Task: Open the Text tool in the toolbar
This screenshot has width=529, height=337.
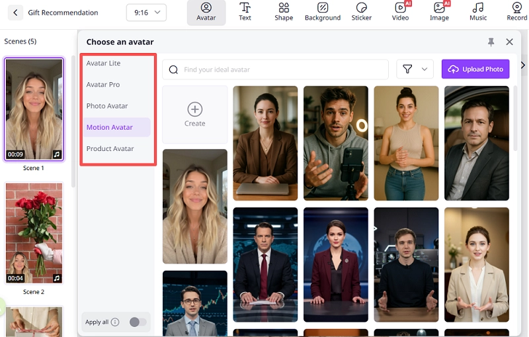Action: pos(245,12)
